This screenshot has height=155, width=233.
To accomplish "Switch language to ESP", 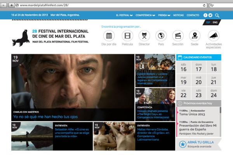I will click(208, 22).
